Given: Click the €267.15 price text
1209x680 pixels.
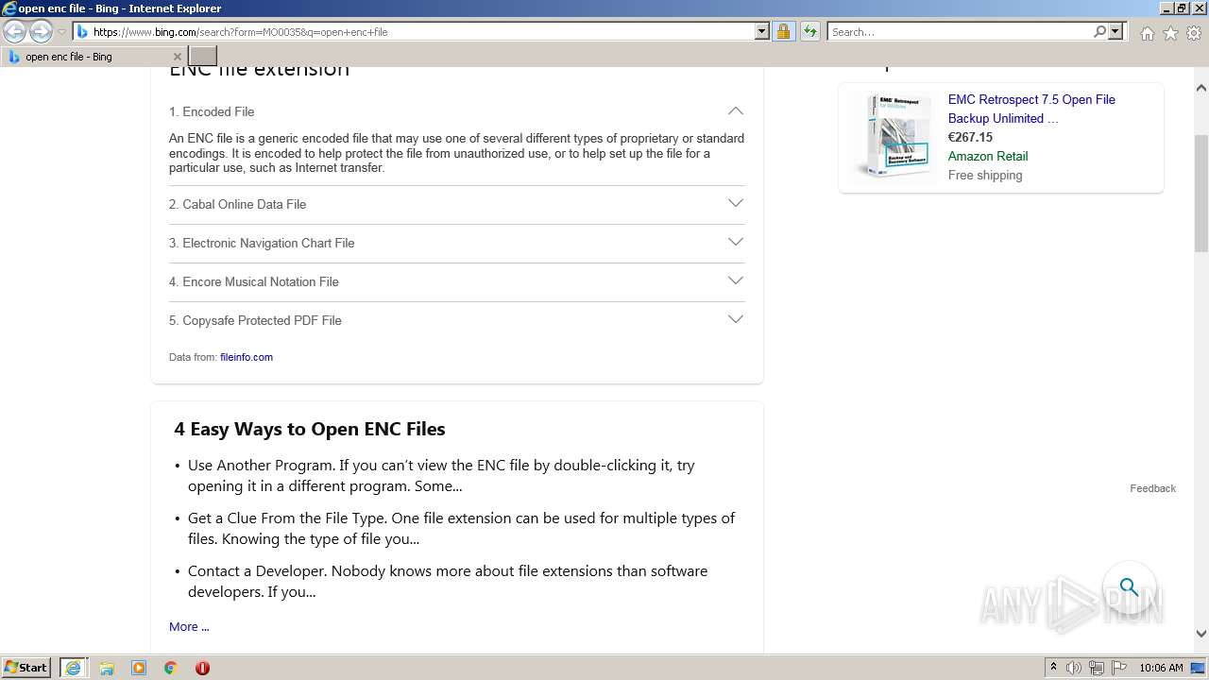Looking at the screenshot, I should pos(970,137).
